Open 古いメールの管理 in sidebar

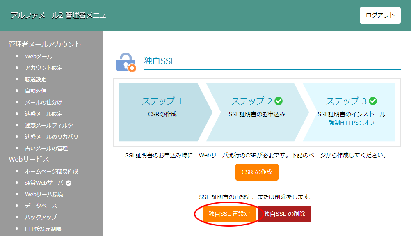point(46,149)
